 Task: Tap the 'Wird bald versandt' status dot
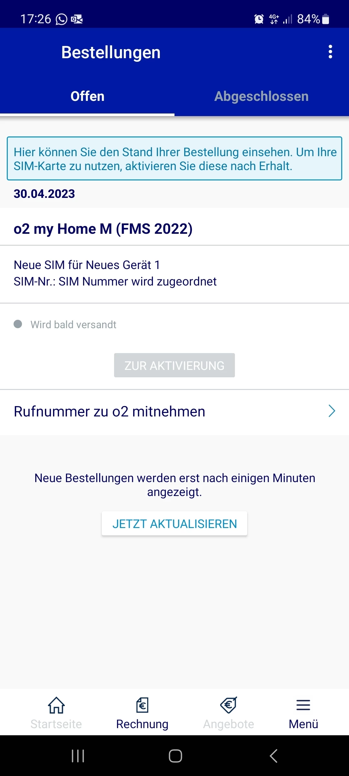click(x=18, y=324)
